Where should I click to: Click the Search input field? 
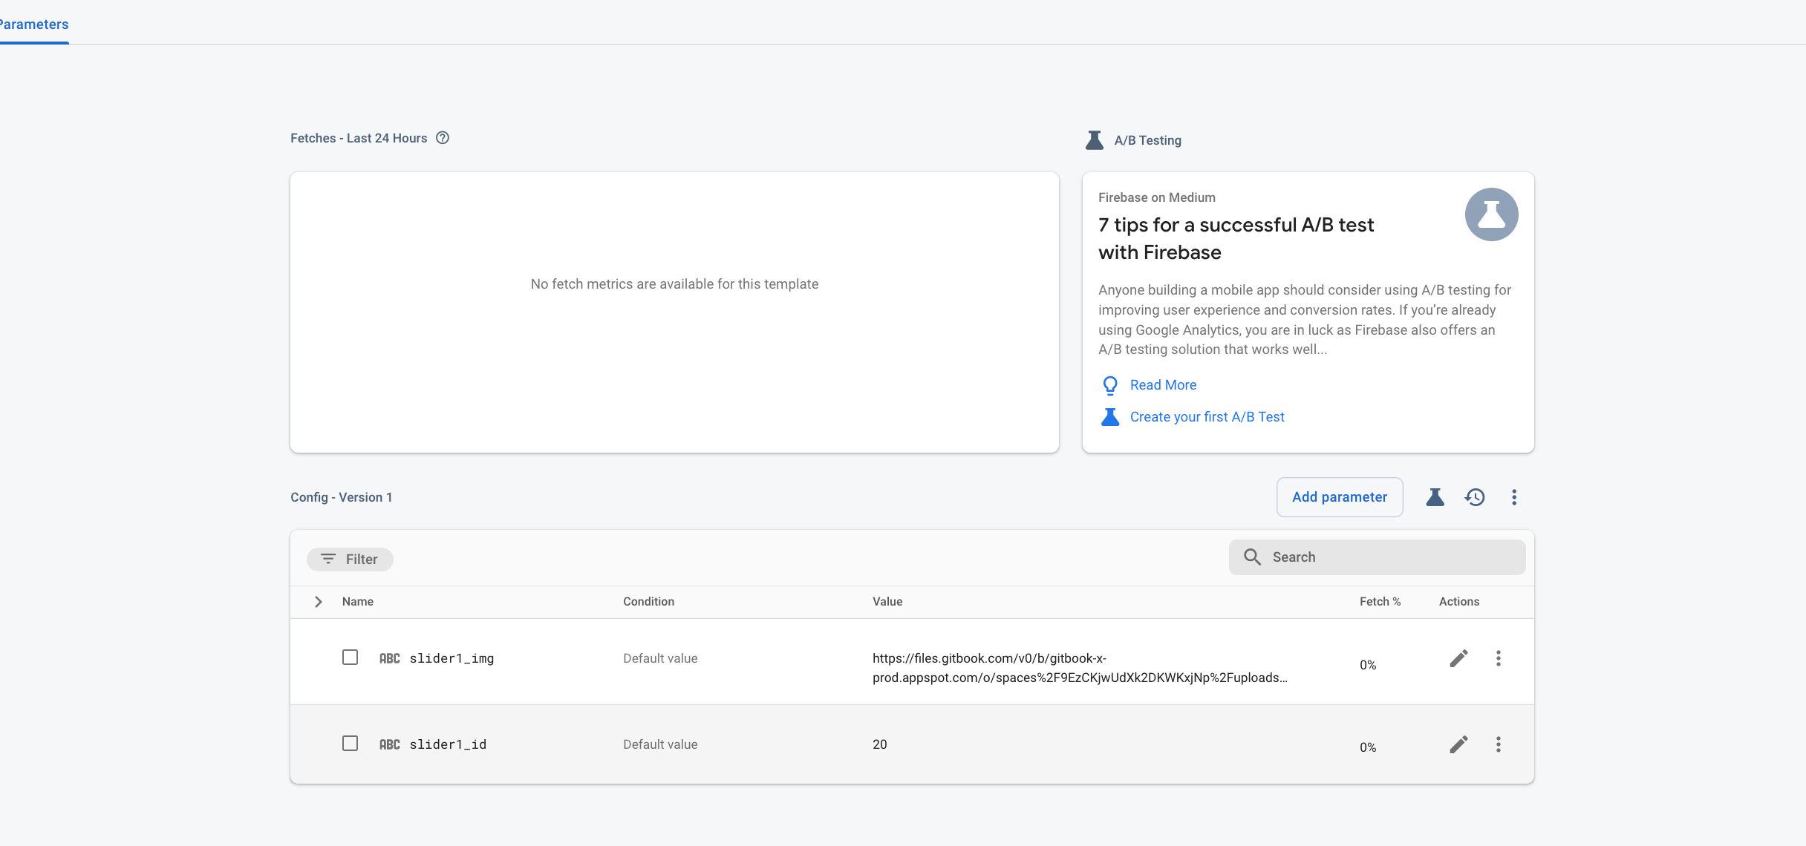pos(1389,557)
